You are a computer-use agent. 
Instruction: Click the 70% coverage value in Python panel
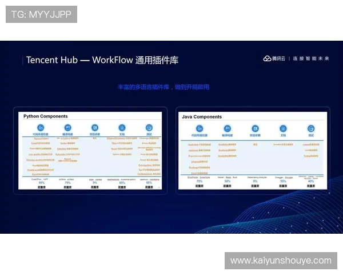tap(67, 183)
